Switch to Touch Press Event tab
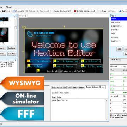Image resolution: width=127 pixels, height=127 pixels. click(75, 87)
